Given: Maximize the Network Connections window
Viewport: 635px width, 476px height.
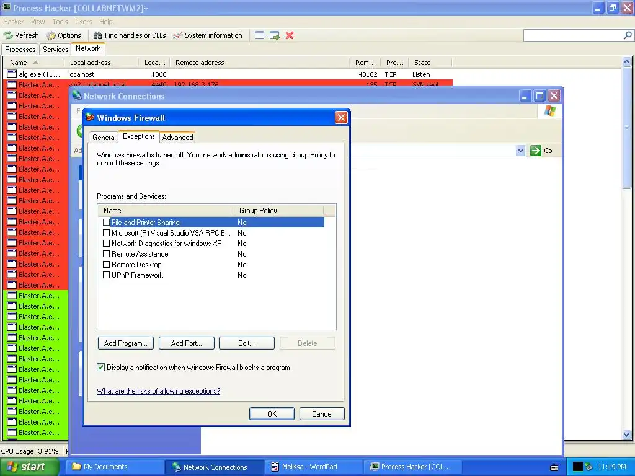Looking at the screenshot, I should click(x=540, y=96).
